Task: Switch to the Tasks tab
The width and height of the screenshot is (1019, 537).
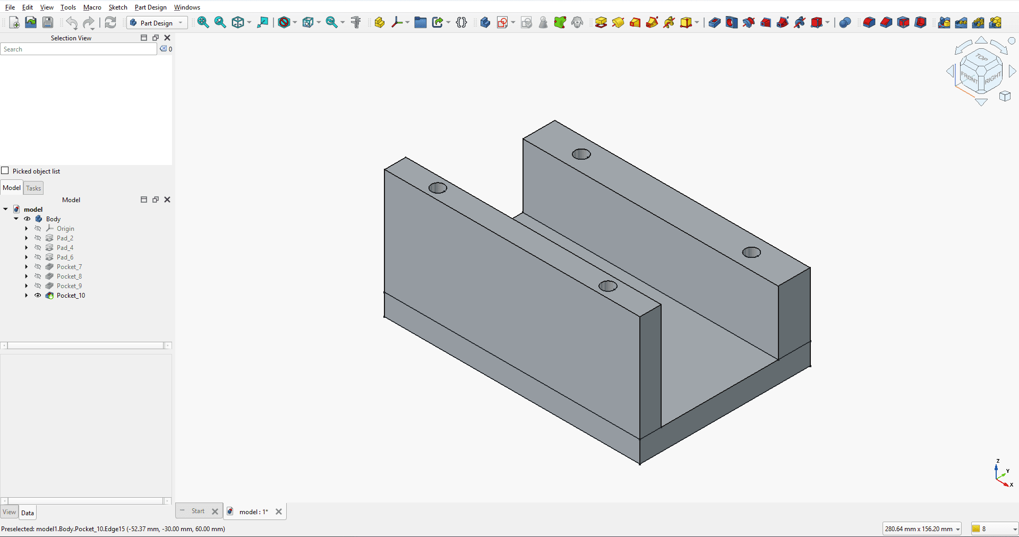Action: tap(33, 188)
